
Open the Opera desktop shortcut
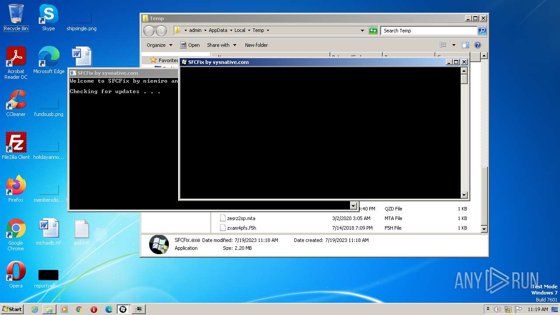click(x=16, y=275)
